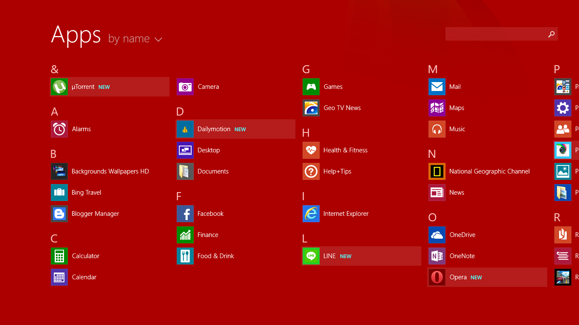Select the 'B' group header
The image size is (579, 325).
53,154
